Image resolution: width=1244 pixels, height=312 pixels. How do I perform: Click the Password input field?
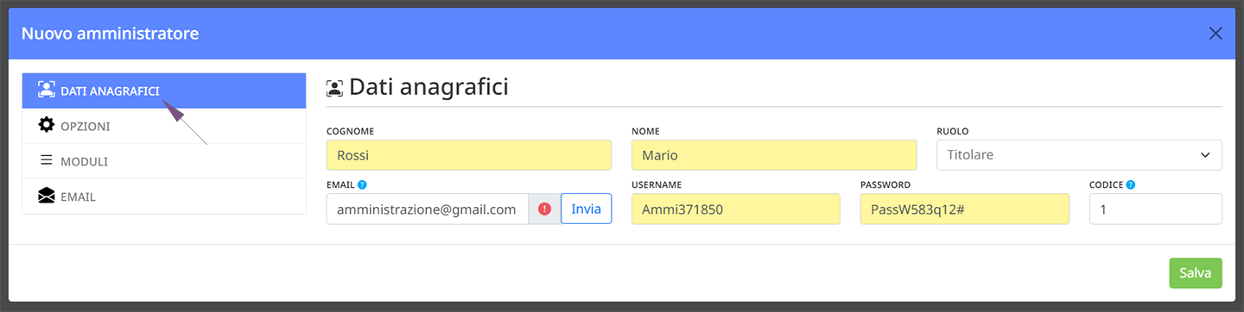pyautogui.click(x=965, y=209)
